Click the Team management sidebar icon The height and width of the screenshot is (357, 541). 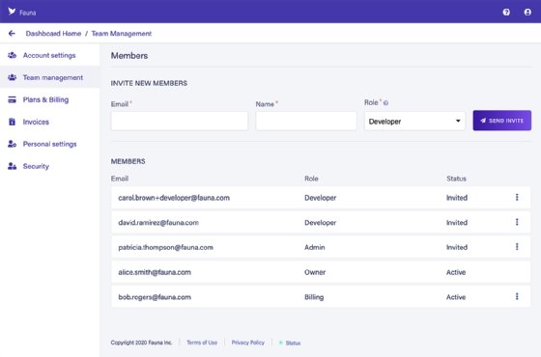point(12,77)
